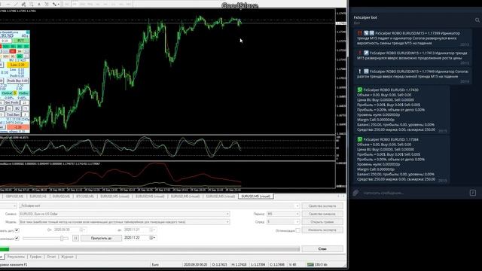Screen dimensions: 482x271
Task: Click the connection status bars icon
Action: (310, 264)
